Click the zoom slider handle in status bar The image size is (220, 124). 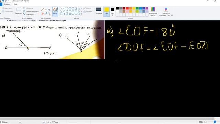pos(214,122)
